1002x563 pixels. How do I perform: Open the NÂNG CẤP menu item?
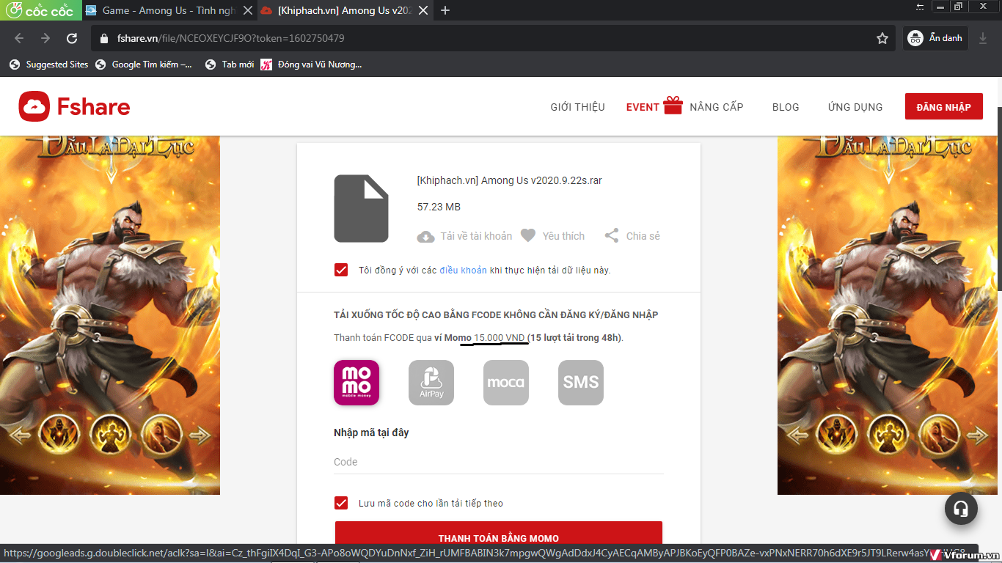716,107
